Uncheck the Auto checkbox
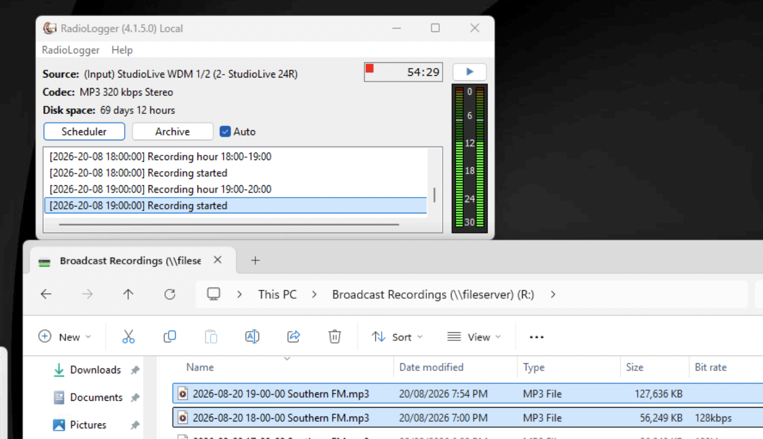Viewport: 763px width, 439px height. pos(225,131)
